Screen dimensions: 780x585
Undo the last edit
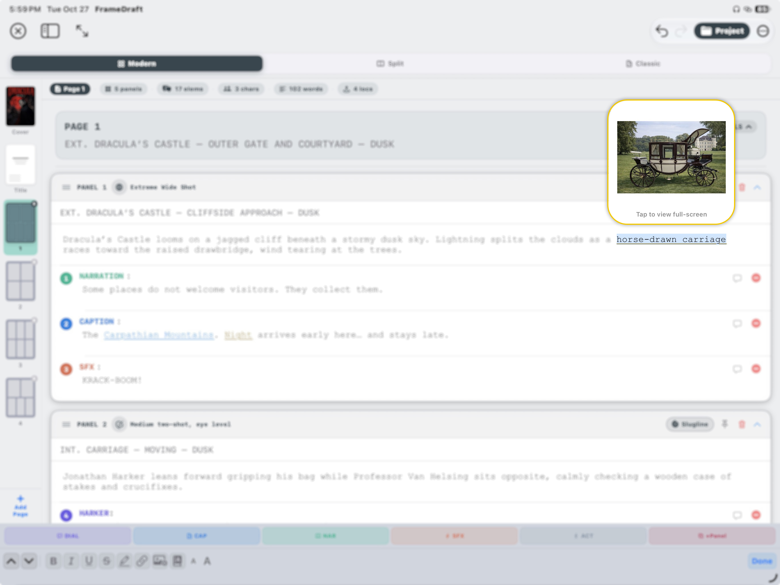click(x=662, y=31)
